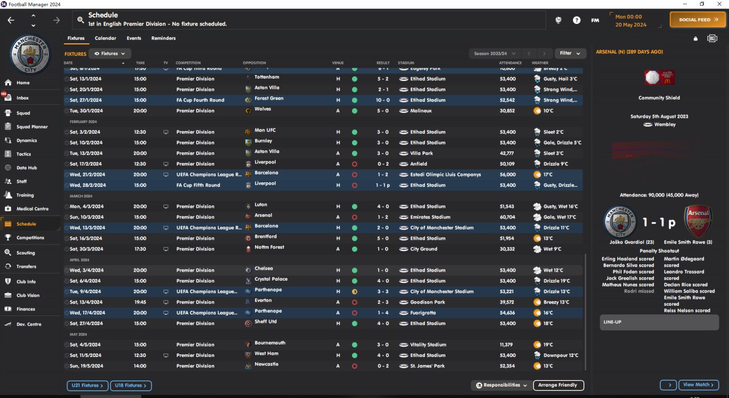The width and height of the screenshot is (729, 398).
Task: Expand the Fixtures view dropdown
Action: [x=110, y=54]
